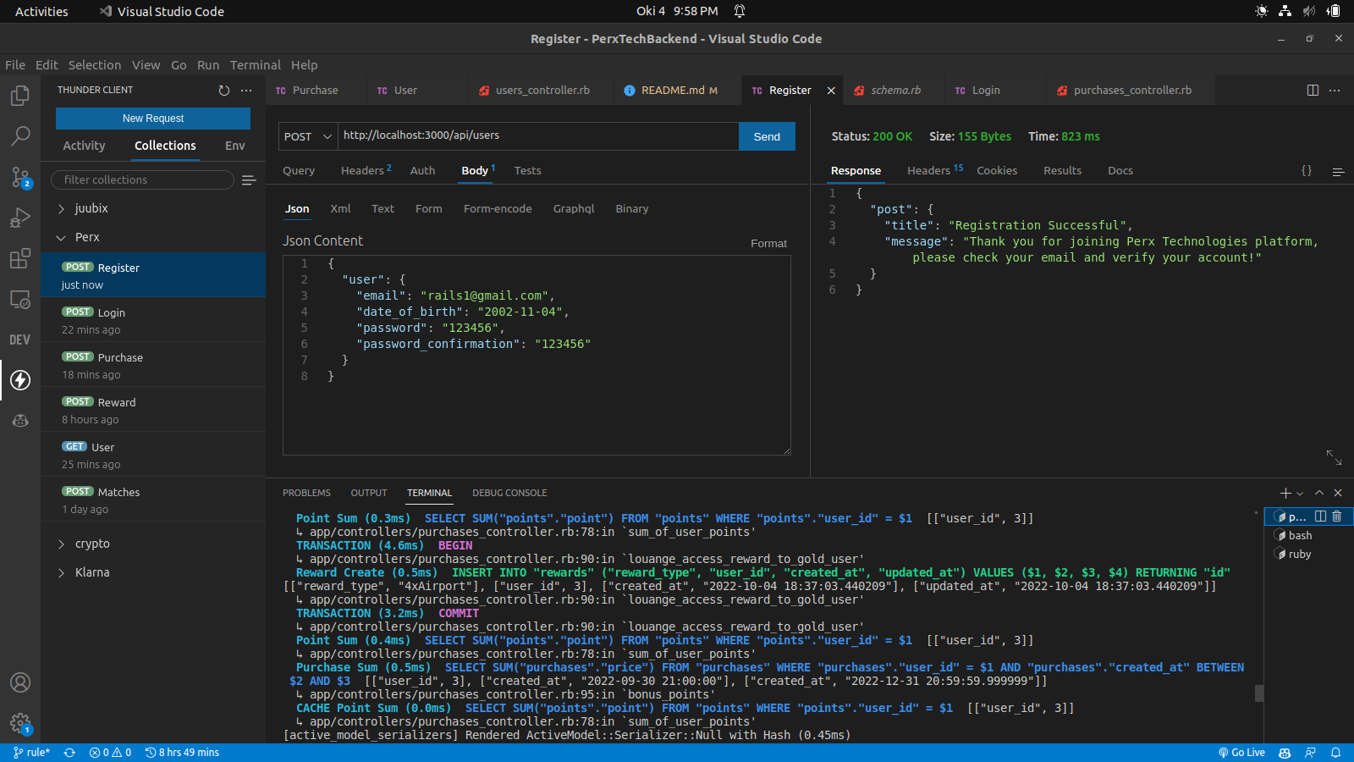Open the POST Login request
The height and width of the screenshot is (762, 1354).
[153, 320]
